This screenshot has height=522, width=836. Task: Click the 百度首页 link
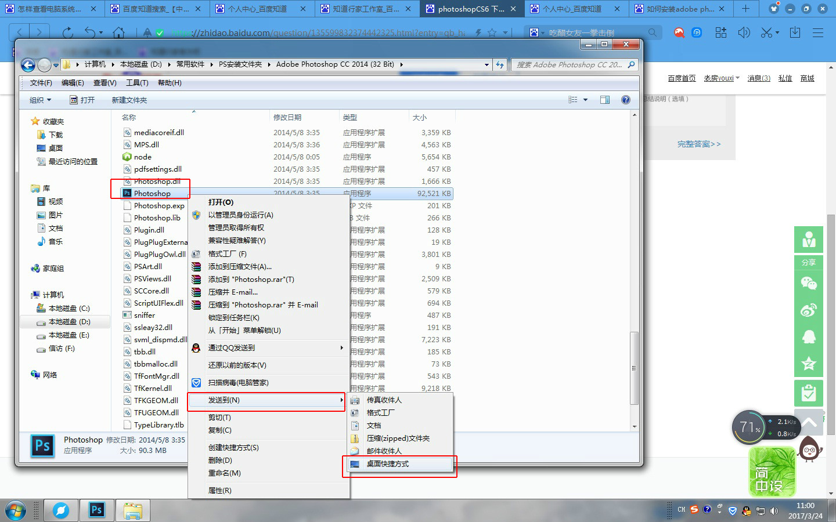coord(682,78)
